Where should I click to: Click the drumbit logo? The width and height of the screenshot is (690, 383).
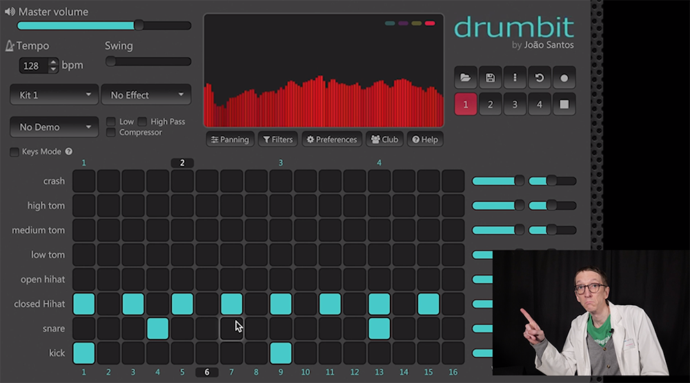pyautogui.click(x=514, y=28)
